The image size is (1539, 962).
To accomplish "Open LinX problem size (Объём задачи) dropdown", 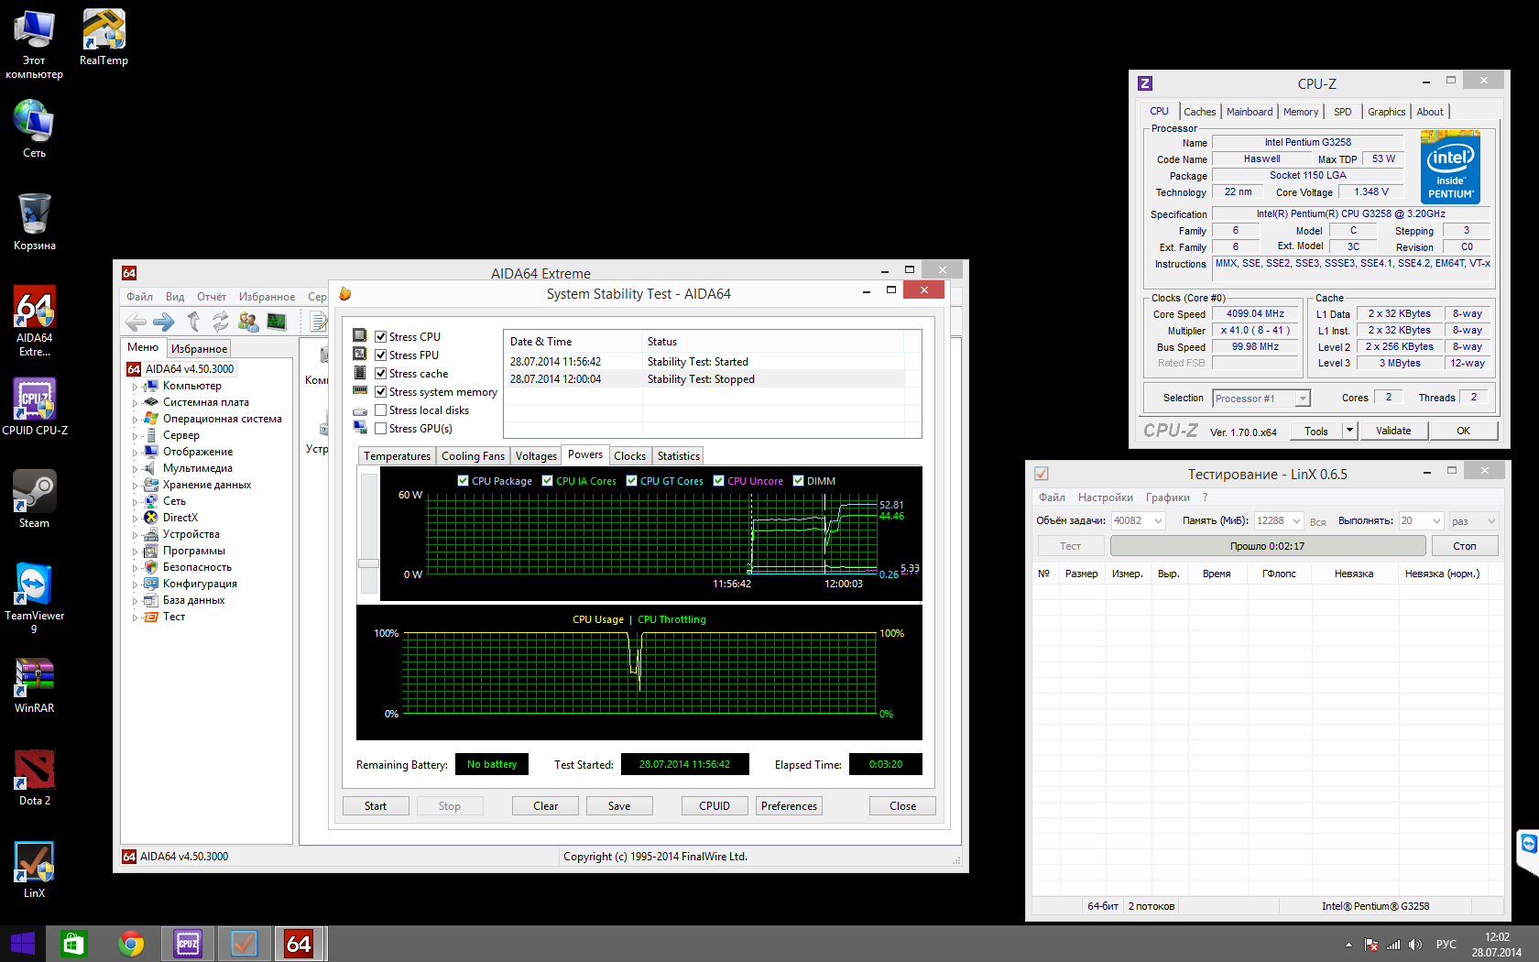I will 1158,520.
